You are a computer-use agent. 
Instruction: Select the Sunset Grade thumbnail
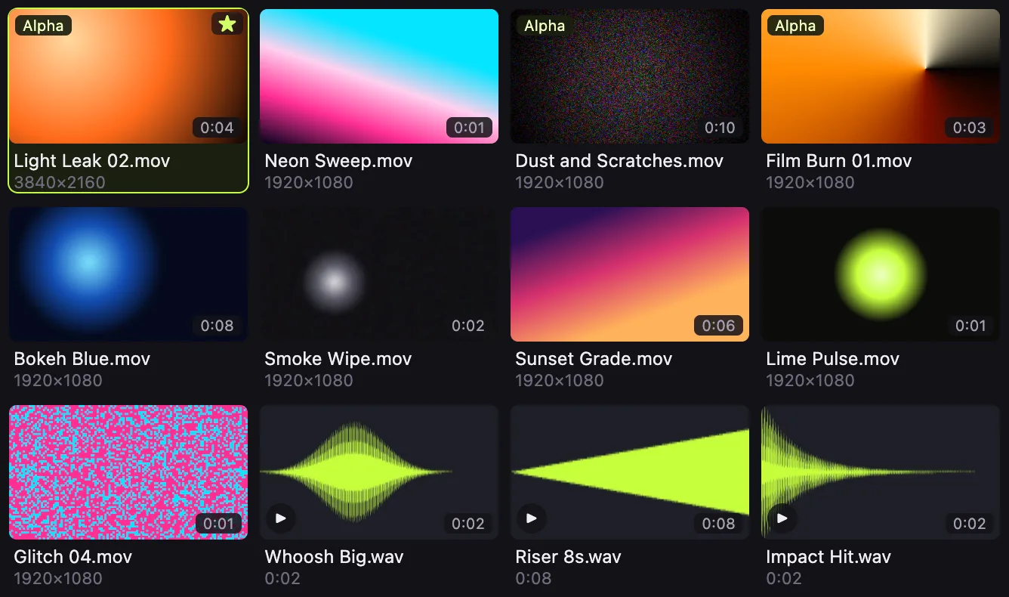[630, 274]
